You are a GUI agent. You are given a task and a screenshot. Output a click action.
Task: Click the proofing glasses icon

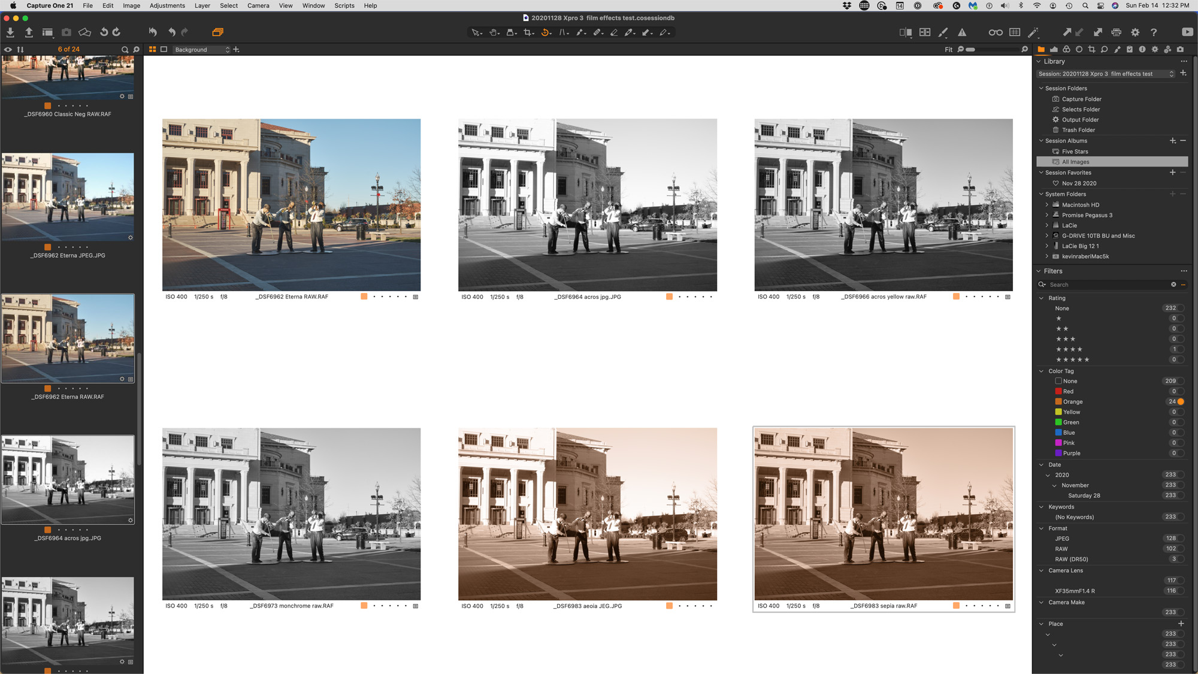coord(995,32)
